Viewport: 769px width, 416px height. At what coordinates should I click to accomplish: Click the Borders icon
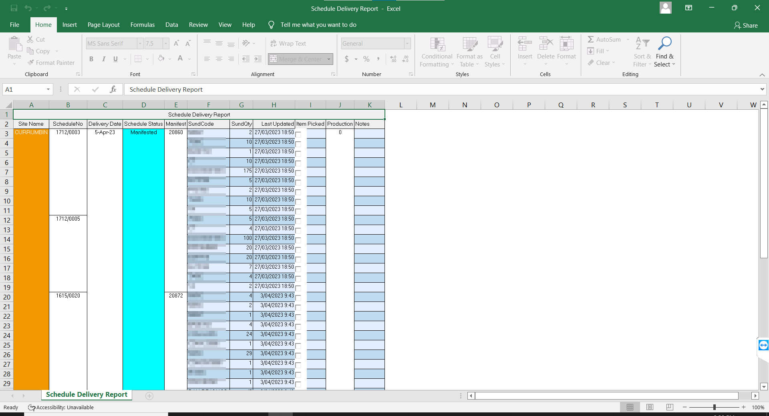point(138,59)
